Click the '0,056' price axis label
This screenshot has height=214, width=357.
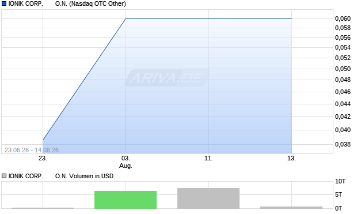[x=343, y=37]
